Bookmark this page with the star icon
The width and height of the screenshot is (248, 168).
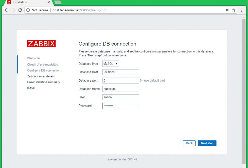pos(234,10)
